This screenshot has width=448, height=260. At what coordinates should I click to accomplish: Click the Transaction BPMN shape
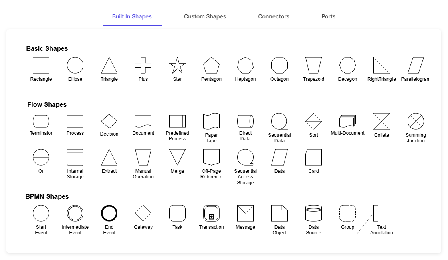[x=211, y=213]
